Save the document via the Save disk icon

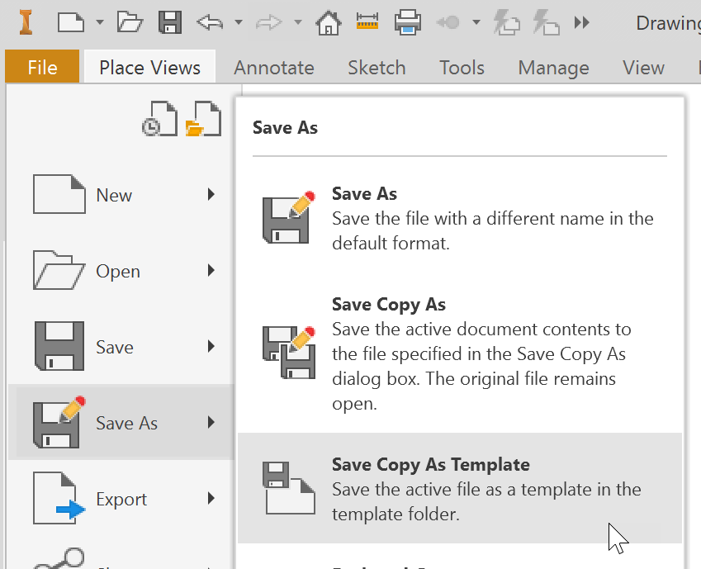tap(169, 23)
